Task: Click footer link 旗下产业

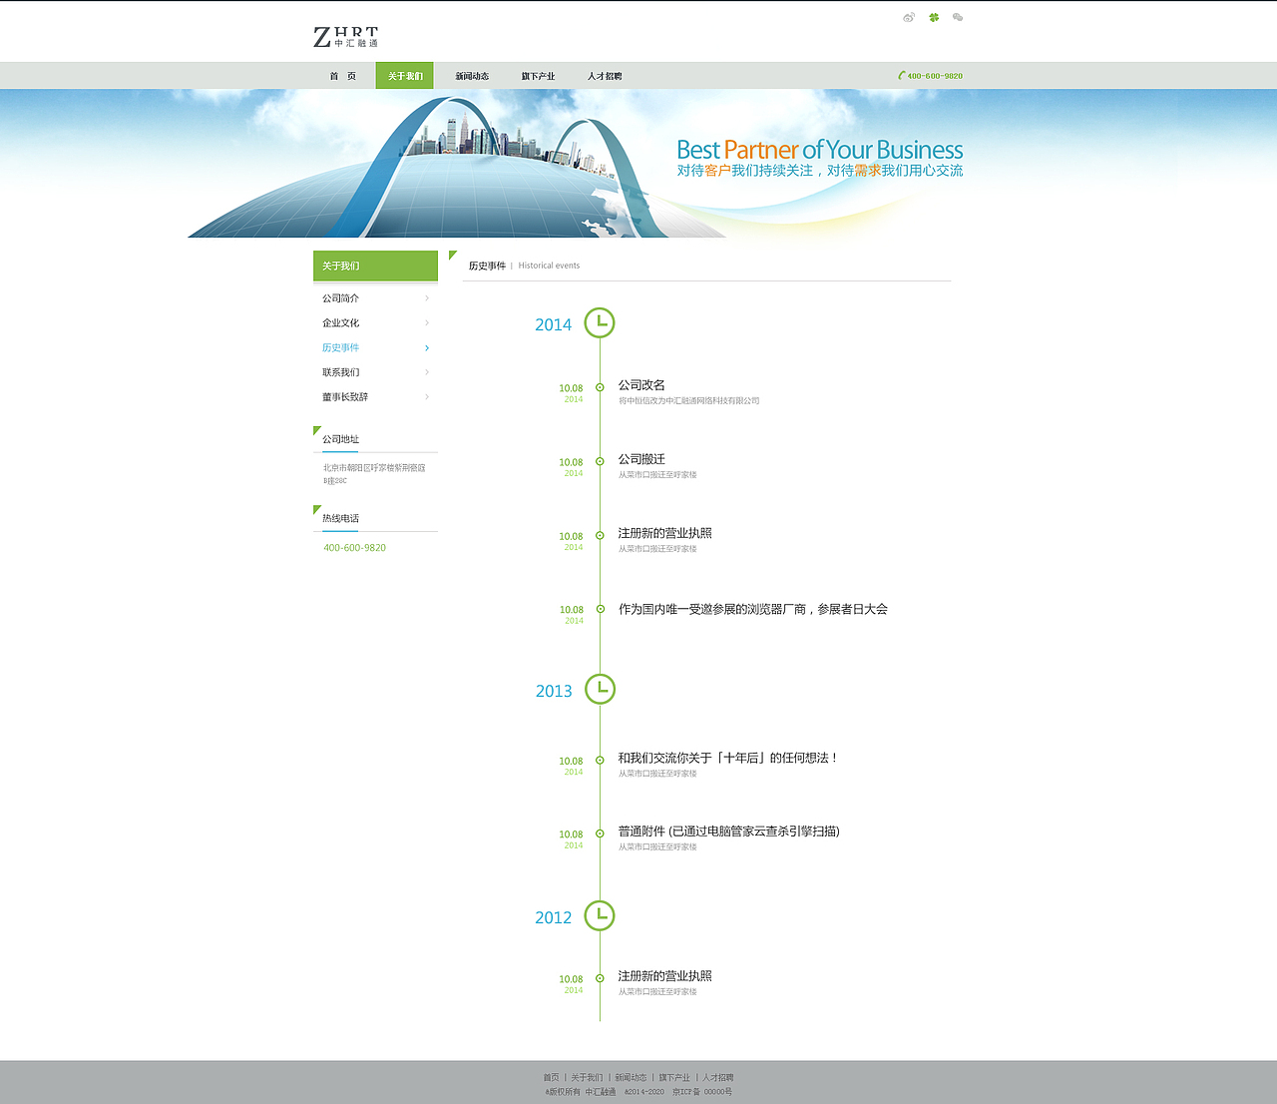Action: point(674,1078)
